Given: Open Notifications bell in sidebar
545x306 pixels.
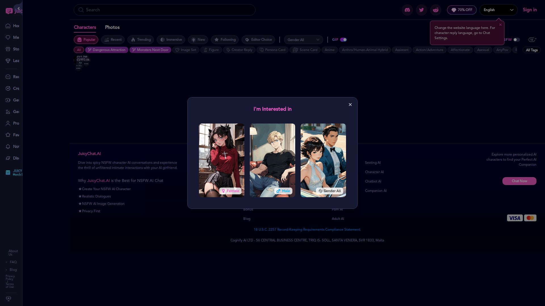Looking at the screenshot, I should click(8, 146).
